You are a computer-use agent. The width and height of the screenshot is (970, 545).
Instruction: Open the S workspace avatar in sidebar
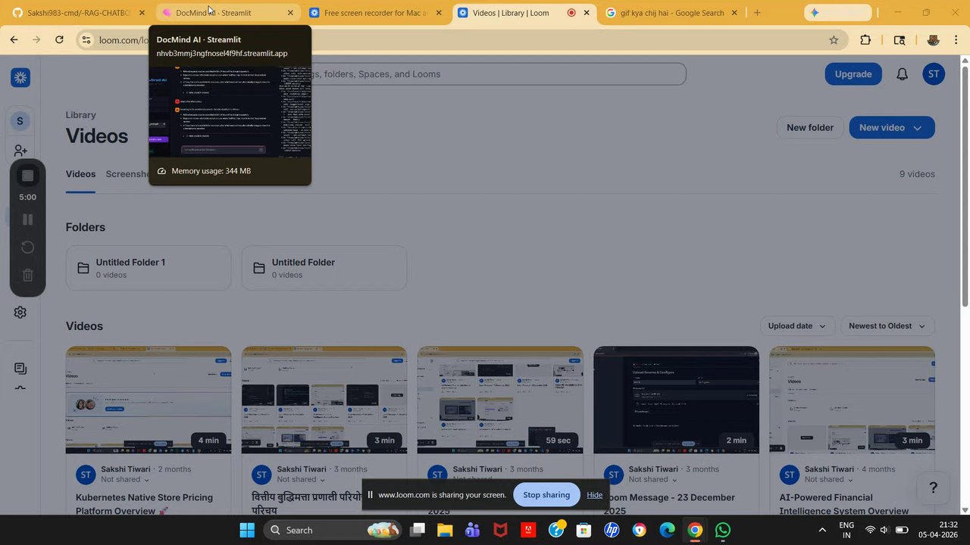[20, 121]
